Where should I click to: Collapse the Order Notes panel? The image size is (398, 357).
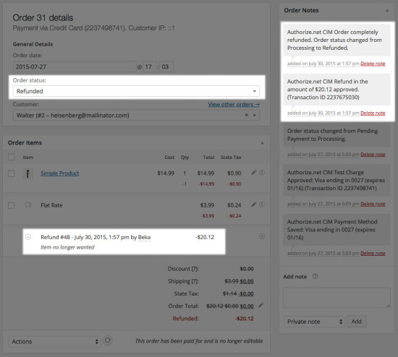(387, 11)
